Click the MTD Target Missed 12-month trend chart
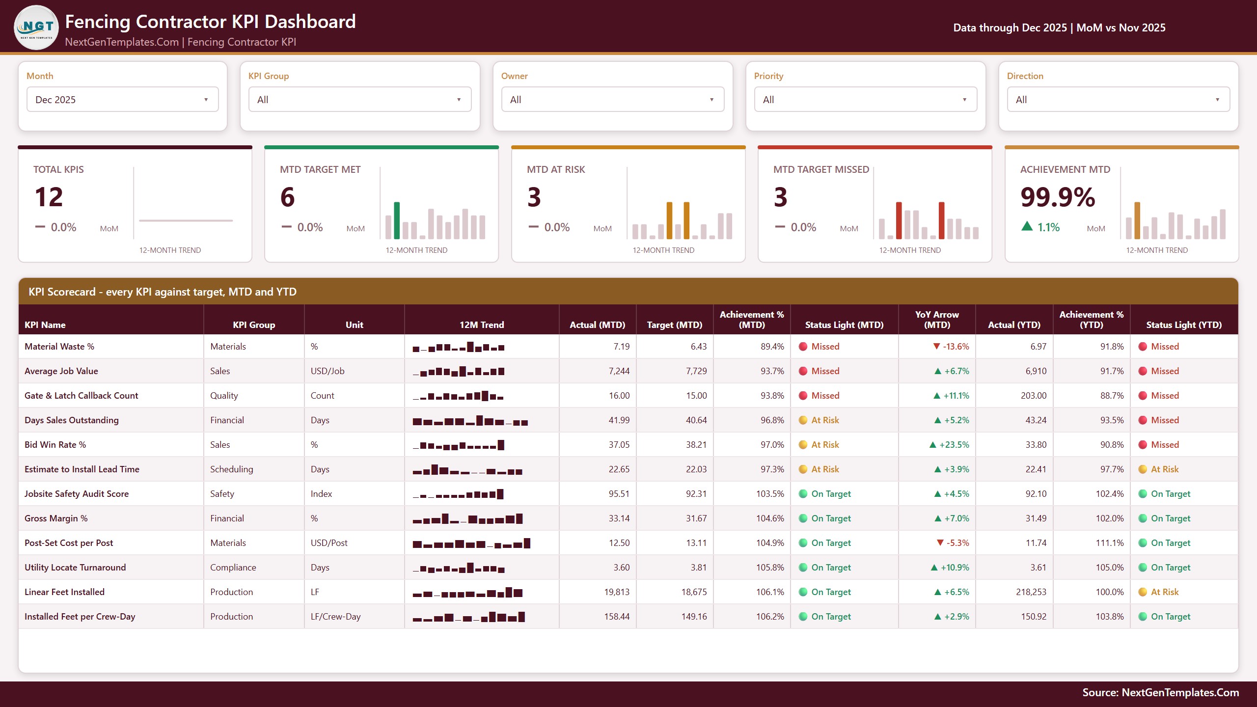This screenshot has width=1257, height=707. [929, 220]
